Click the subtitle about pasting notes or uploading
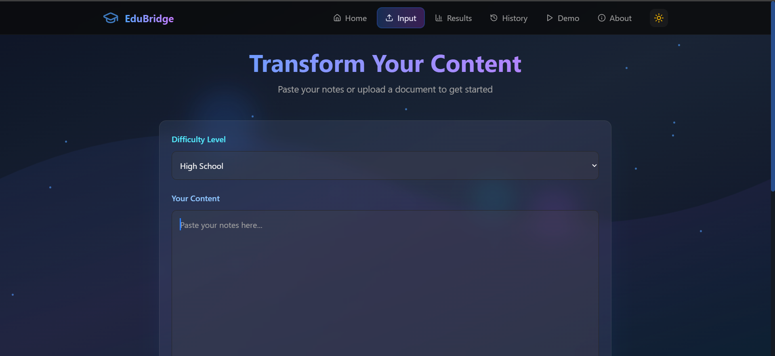775x356 pixels. coord(385,90)
